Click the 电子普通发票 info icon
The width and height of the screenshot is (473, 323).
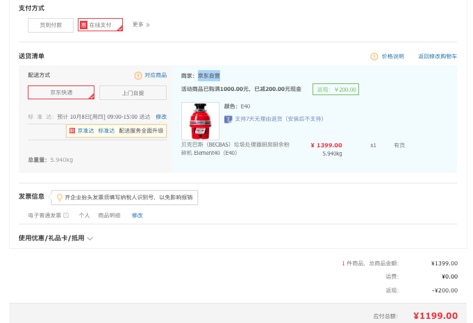click(66, 215)
